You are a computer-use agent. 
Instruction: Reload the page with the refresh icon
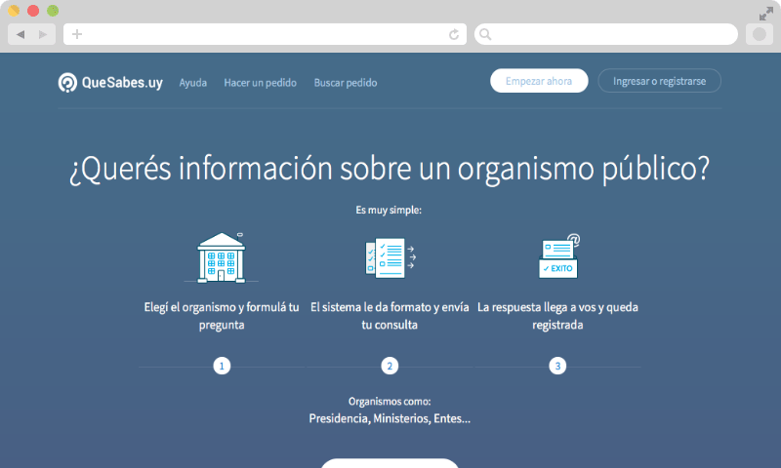(x=454, y=34)
